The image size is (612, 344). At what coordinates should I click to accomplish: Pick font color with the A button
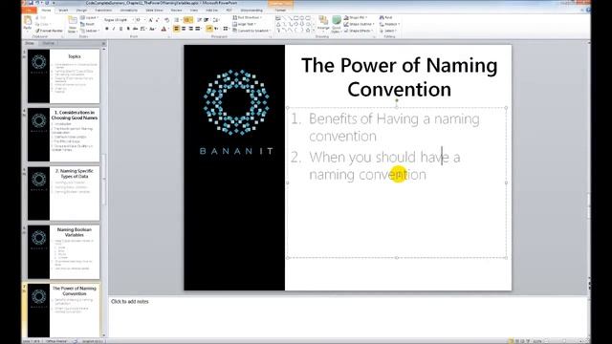[x=164, y=29]
